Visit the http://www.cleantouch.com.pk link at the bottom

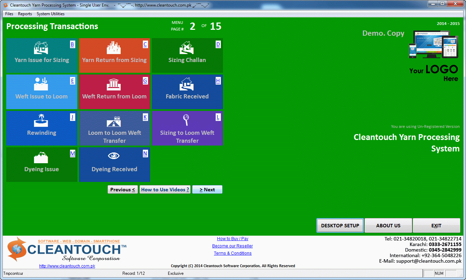pos(67,266)
